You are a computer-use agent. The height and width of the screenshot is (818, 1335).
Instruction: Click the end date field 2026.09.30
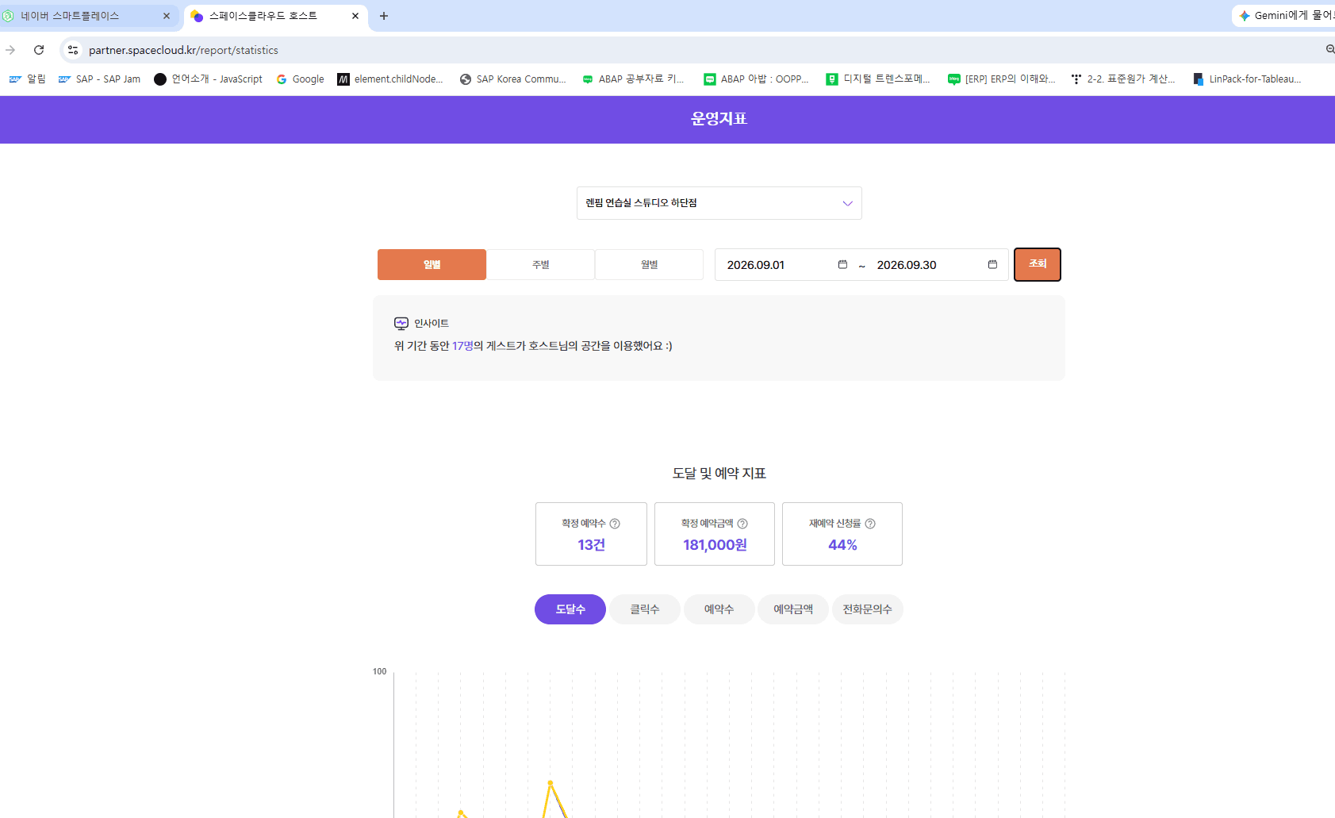tap(907, 265)
